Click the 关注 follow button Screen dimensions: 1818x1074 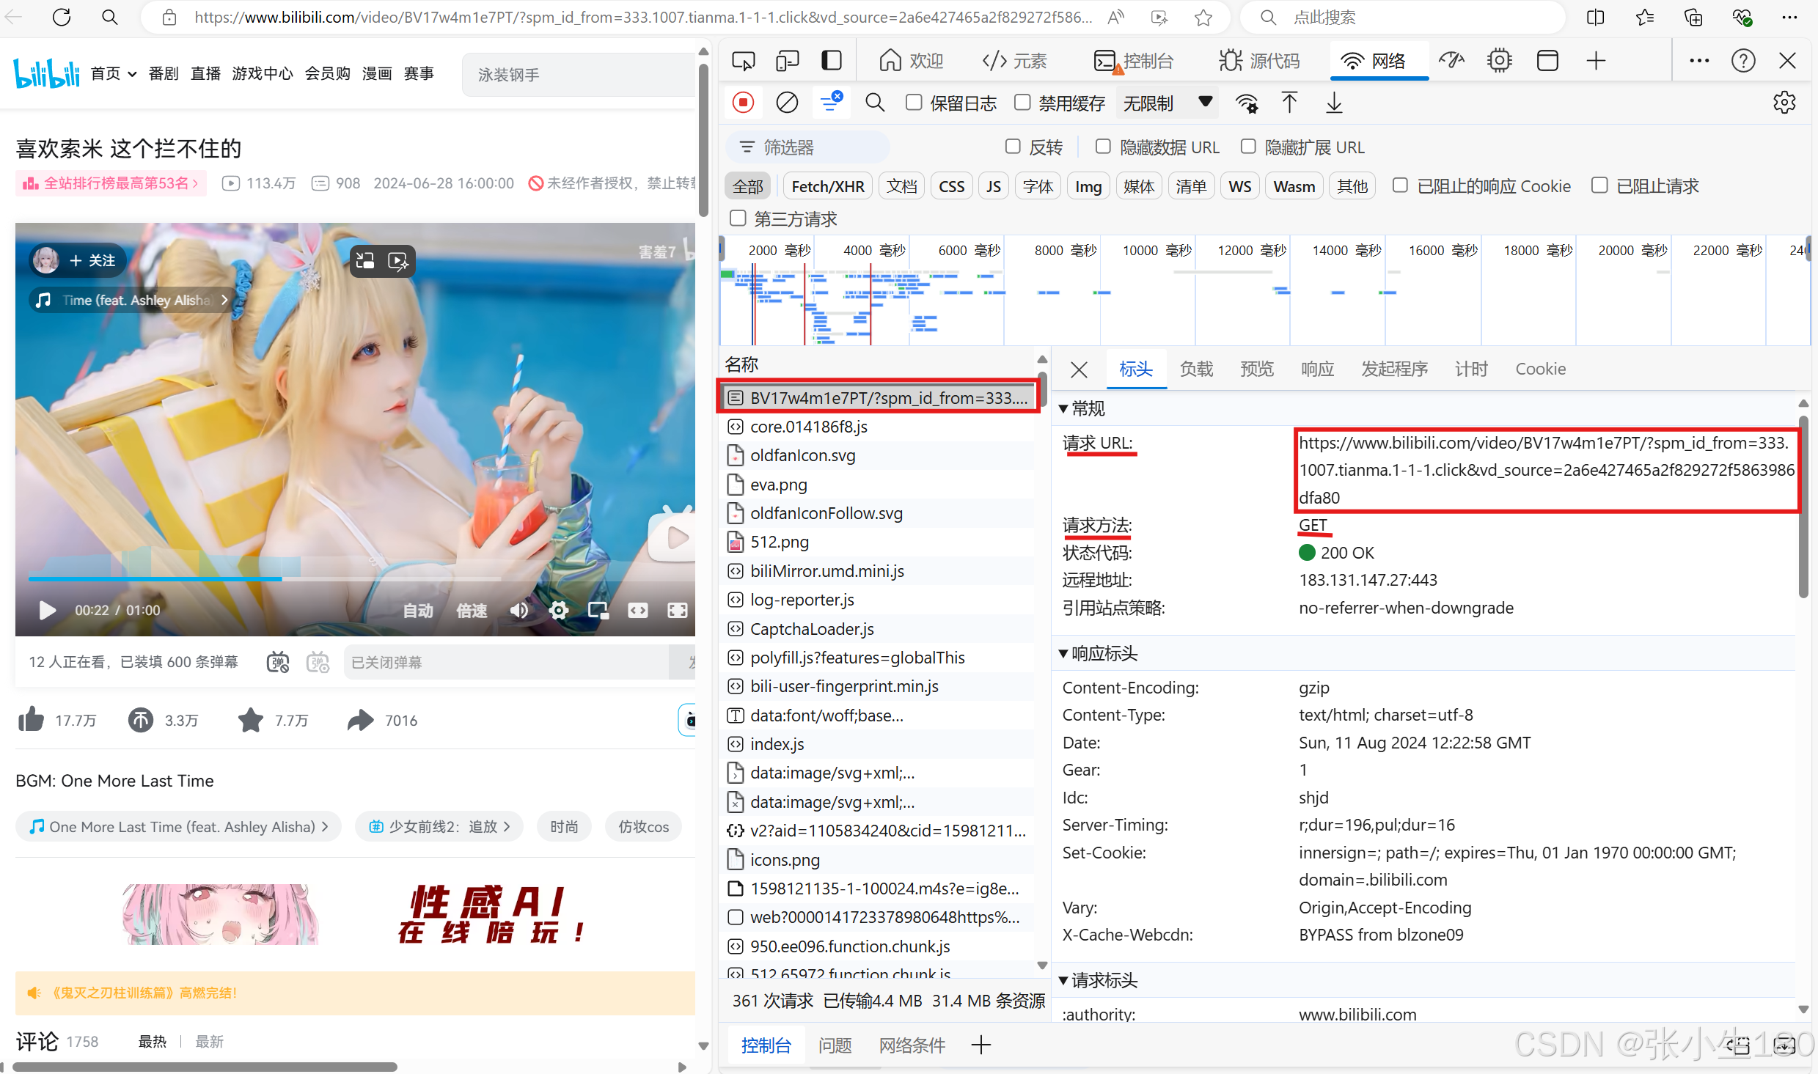[93, 260]
